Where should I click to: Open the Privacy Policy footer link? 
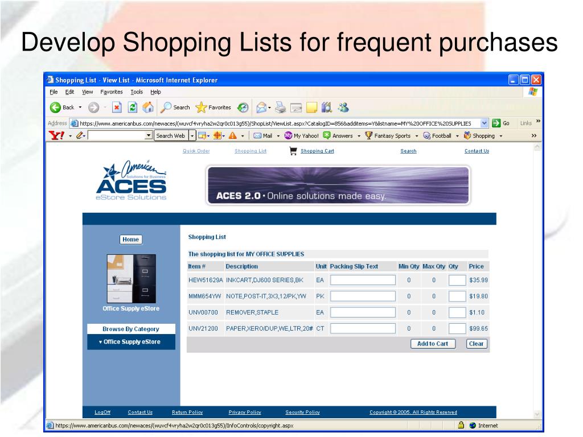[245, 412]
